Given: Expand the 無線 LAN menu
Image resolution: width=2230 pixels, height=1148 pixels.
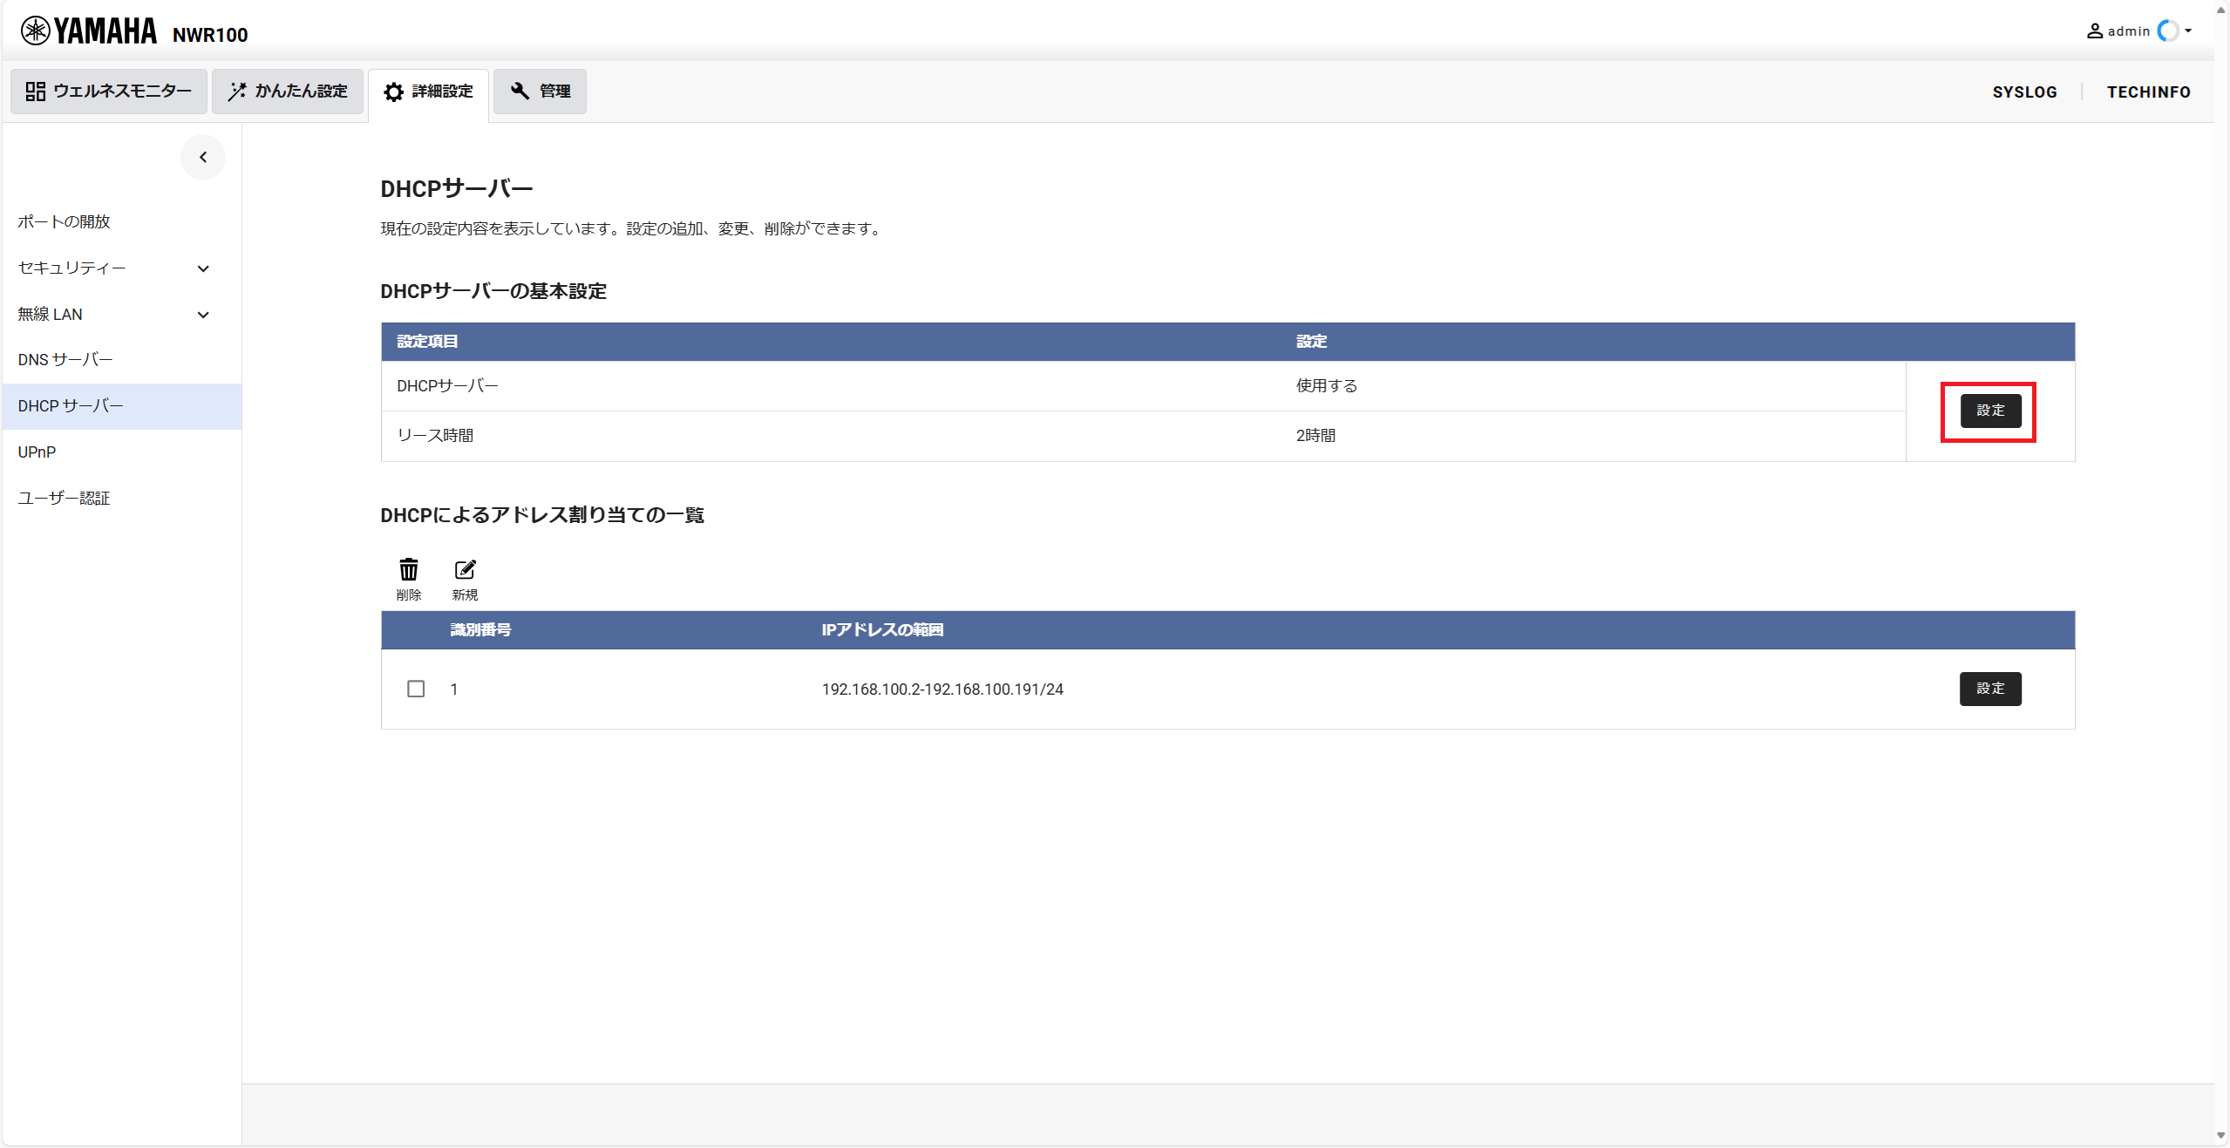Looking at the screenshot, I should [x=203, y=315].
